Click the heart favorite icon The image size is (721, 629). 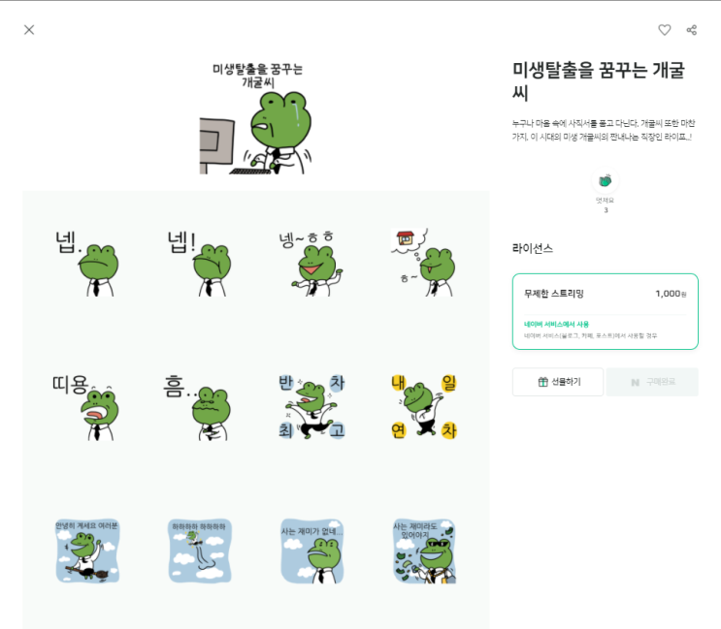click(665, 30)
